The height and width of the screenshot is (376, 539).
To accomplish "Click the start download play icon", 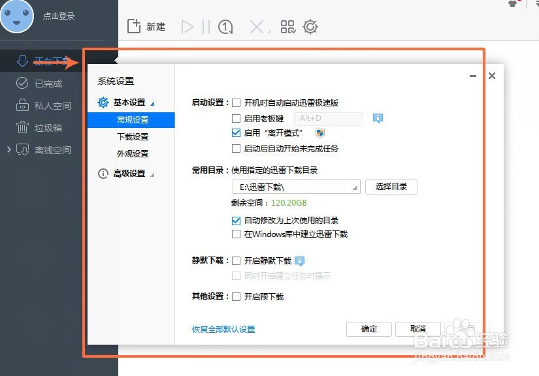I will tap(188, 27).
